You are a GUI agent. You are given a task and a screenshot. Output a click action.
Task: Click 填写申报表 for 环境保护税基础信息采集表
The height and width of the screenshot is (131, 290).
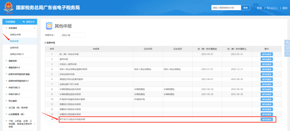click(x=267, y=99)
